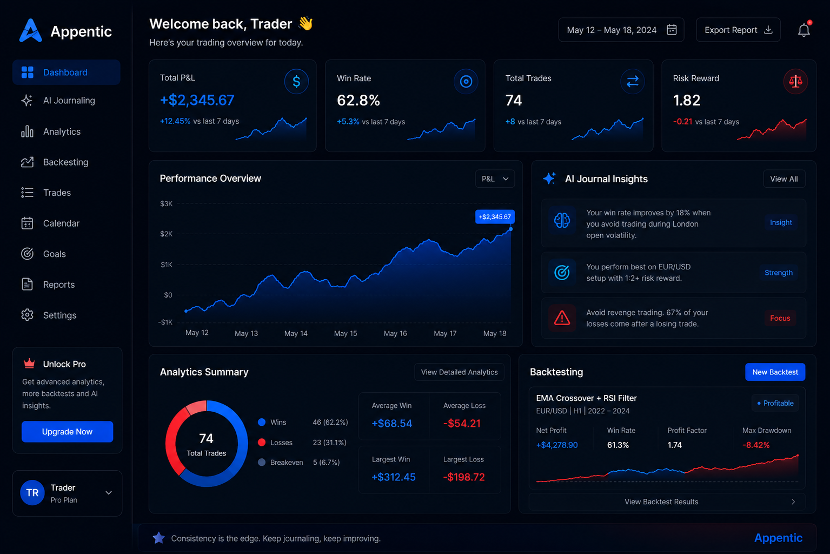The width and height of the screenshot is (830, 554).
Task: Click the brain icon in AI insights
Action: click(562, 221)
